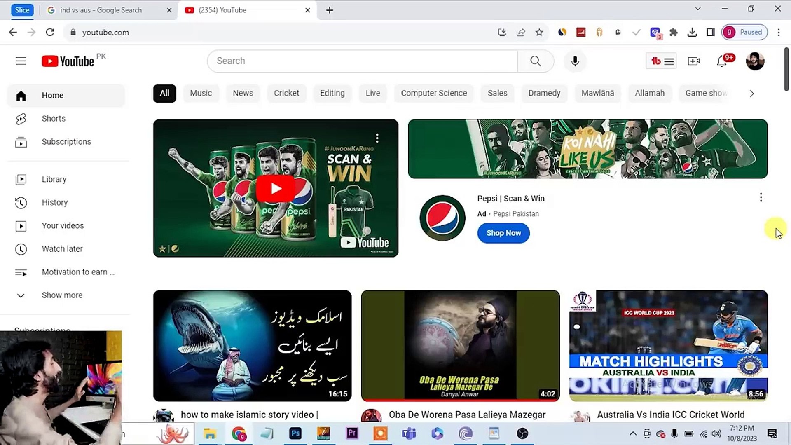Open Watch later in the sidebar

(x=66, y=249)
